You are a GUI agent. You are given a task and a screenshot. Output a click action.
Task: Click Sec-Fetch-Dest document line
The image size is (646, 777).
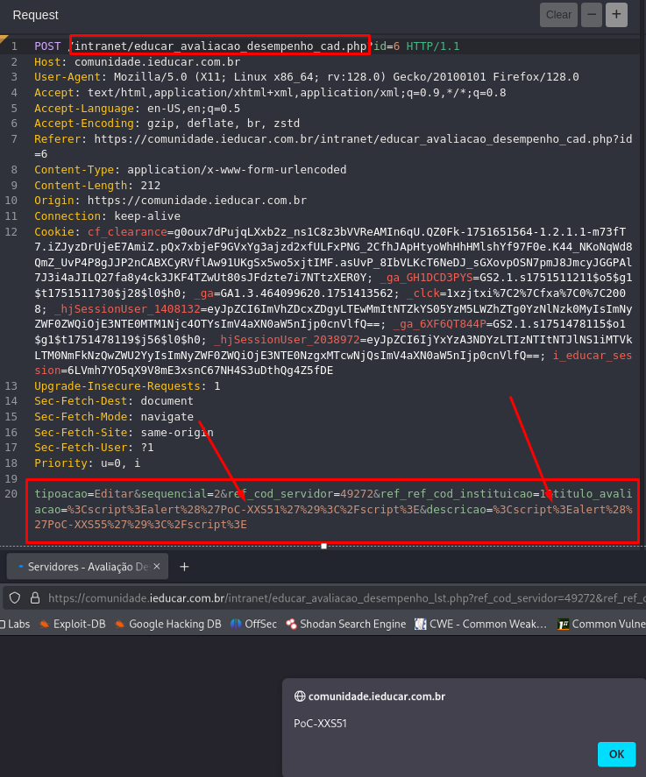pos(114,401)
